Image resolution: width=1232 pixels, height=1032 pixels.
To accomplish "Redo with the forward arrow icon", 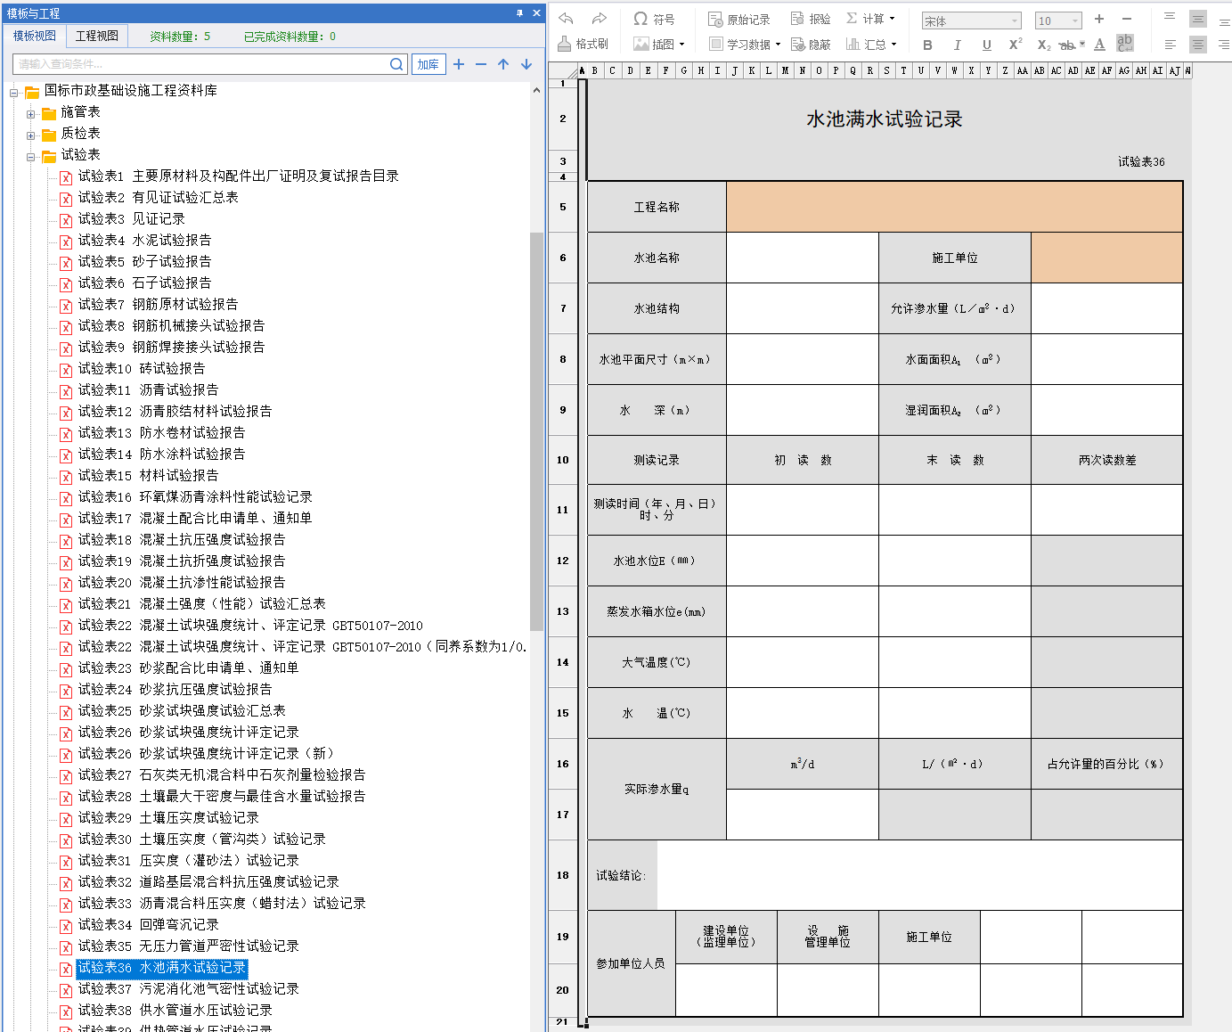I will [600, 19].
